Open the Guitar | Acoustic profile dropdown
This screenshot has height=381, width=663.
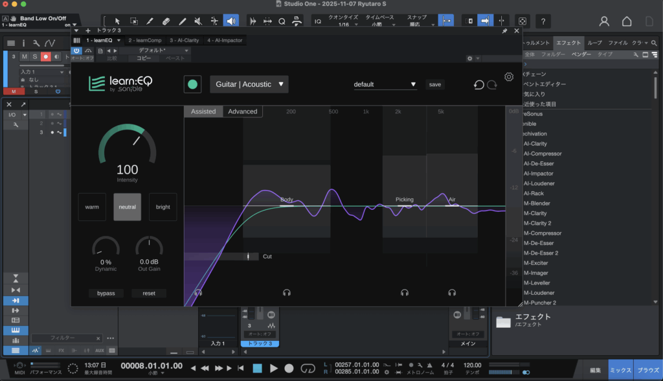[249, 84]
